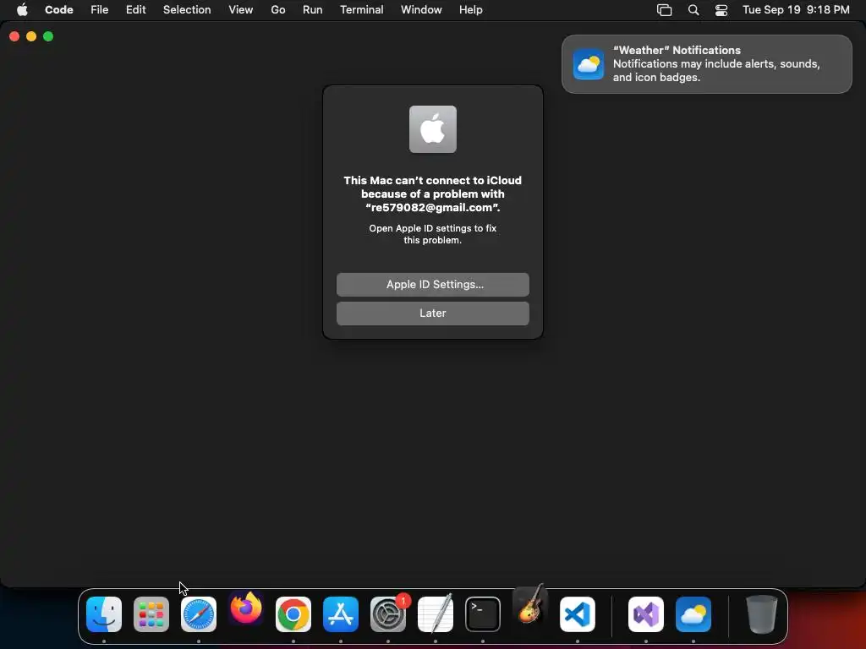The image size is (866, 649).
Task: Open Terminal from the Dock
Action: coord(483,614)
